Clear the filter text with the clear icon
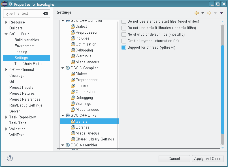228x167 pixels. click(45, 14)
